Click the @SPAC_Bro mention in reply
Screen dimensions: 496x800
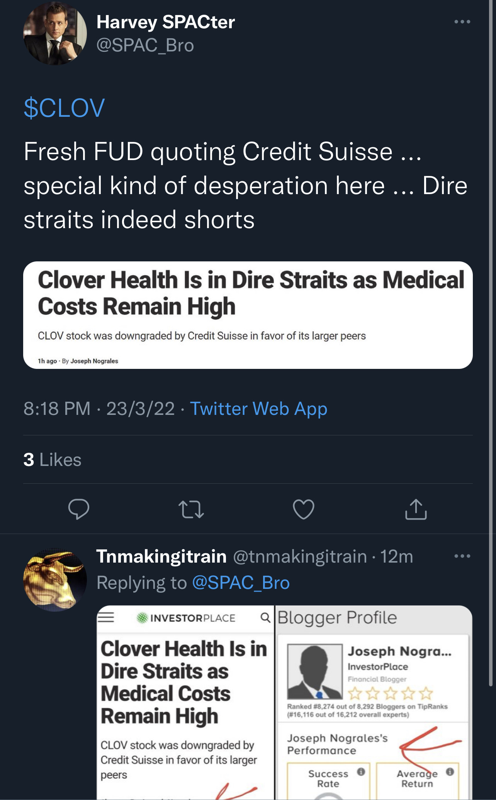pos(240,583)
